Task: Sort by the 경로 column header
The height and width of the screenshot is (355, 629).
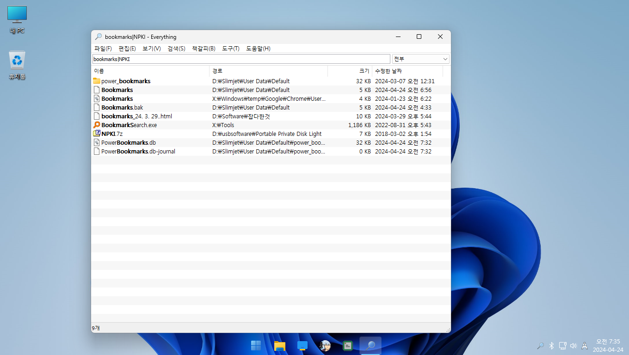Action: [x=268, y=71]
